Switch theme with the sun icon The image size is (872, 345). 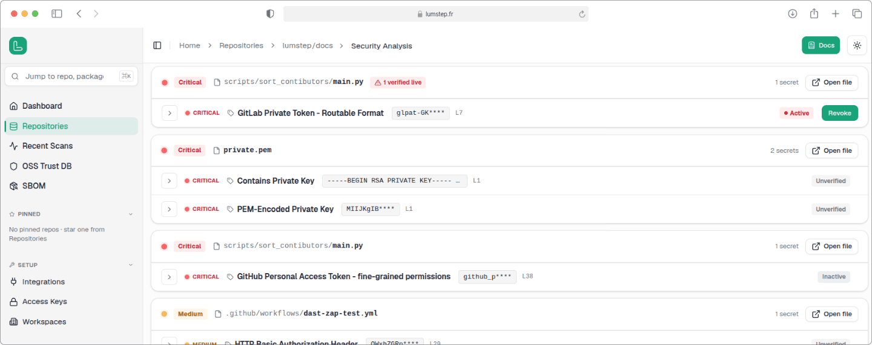[x=857, y=45]
